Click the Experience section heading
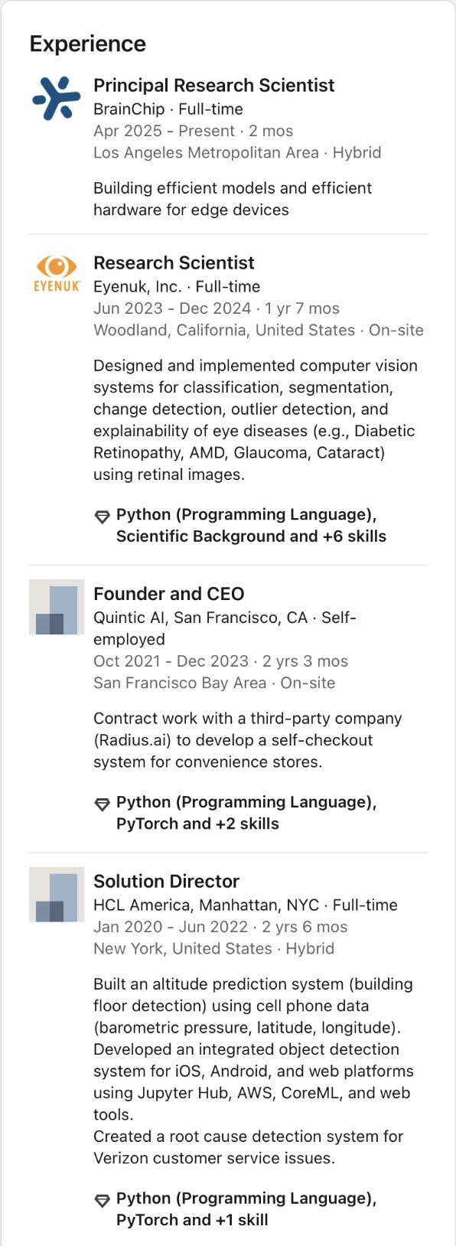Image resolution: width=456 pixels, height=1246 pixels. (x=88, y=44)
